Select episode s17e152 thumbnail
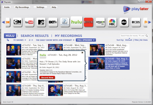The height and width of the screenshot is (105, 153). pyautogui.click(x=14, y=50)
